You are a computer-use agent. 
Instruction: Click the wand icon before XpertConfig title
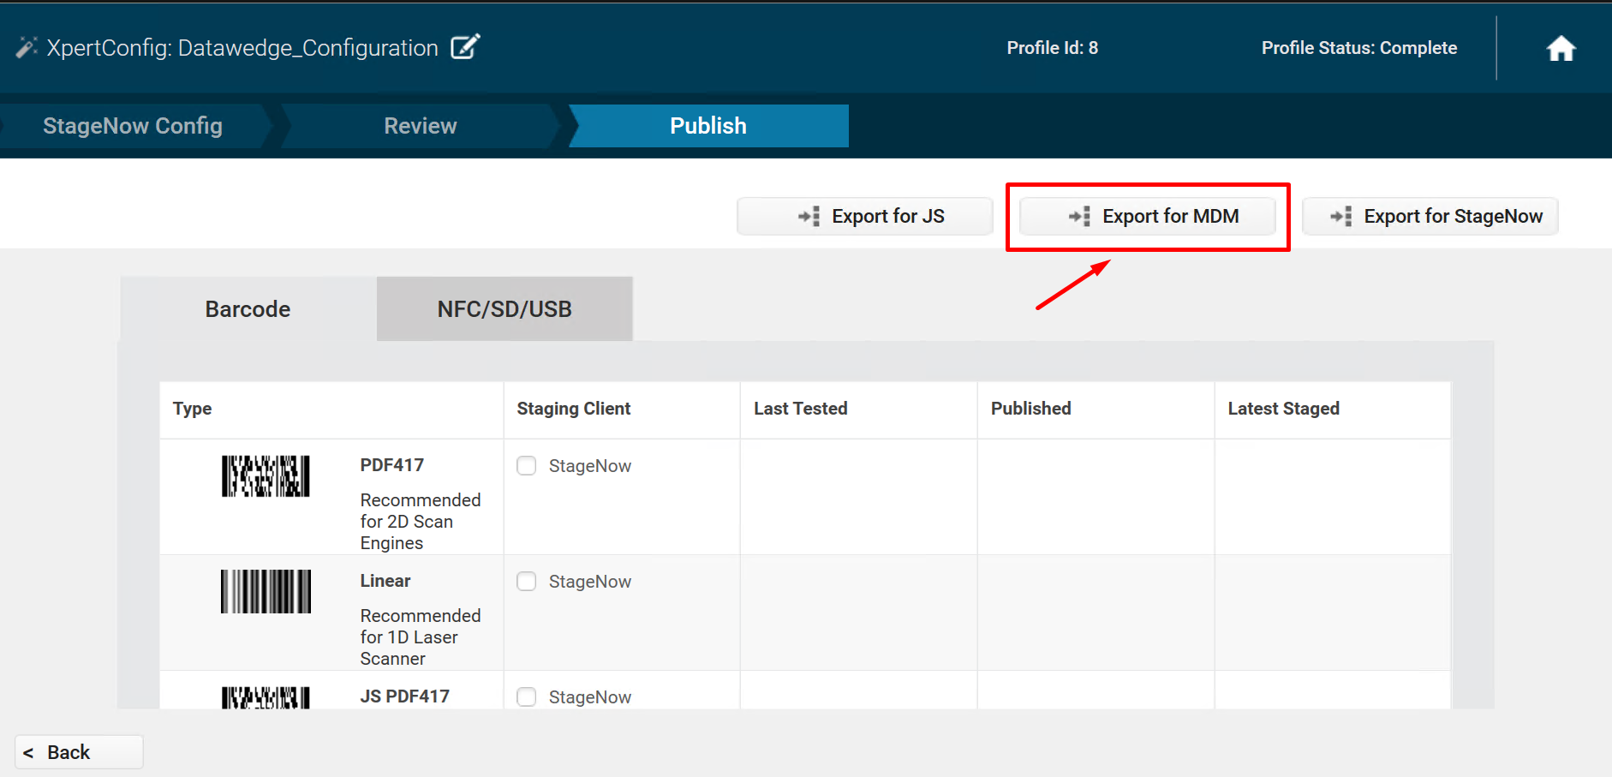(27, 48)
